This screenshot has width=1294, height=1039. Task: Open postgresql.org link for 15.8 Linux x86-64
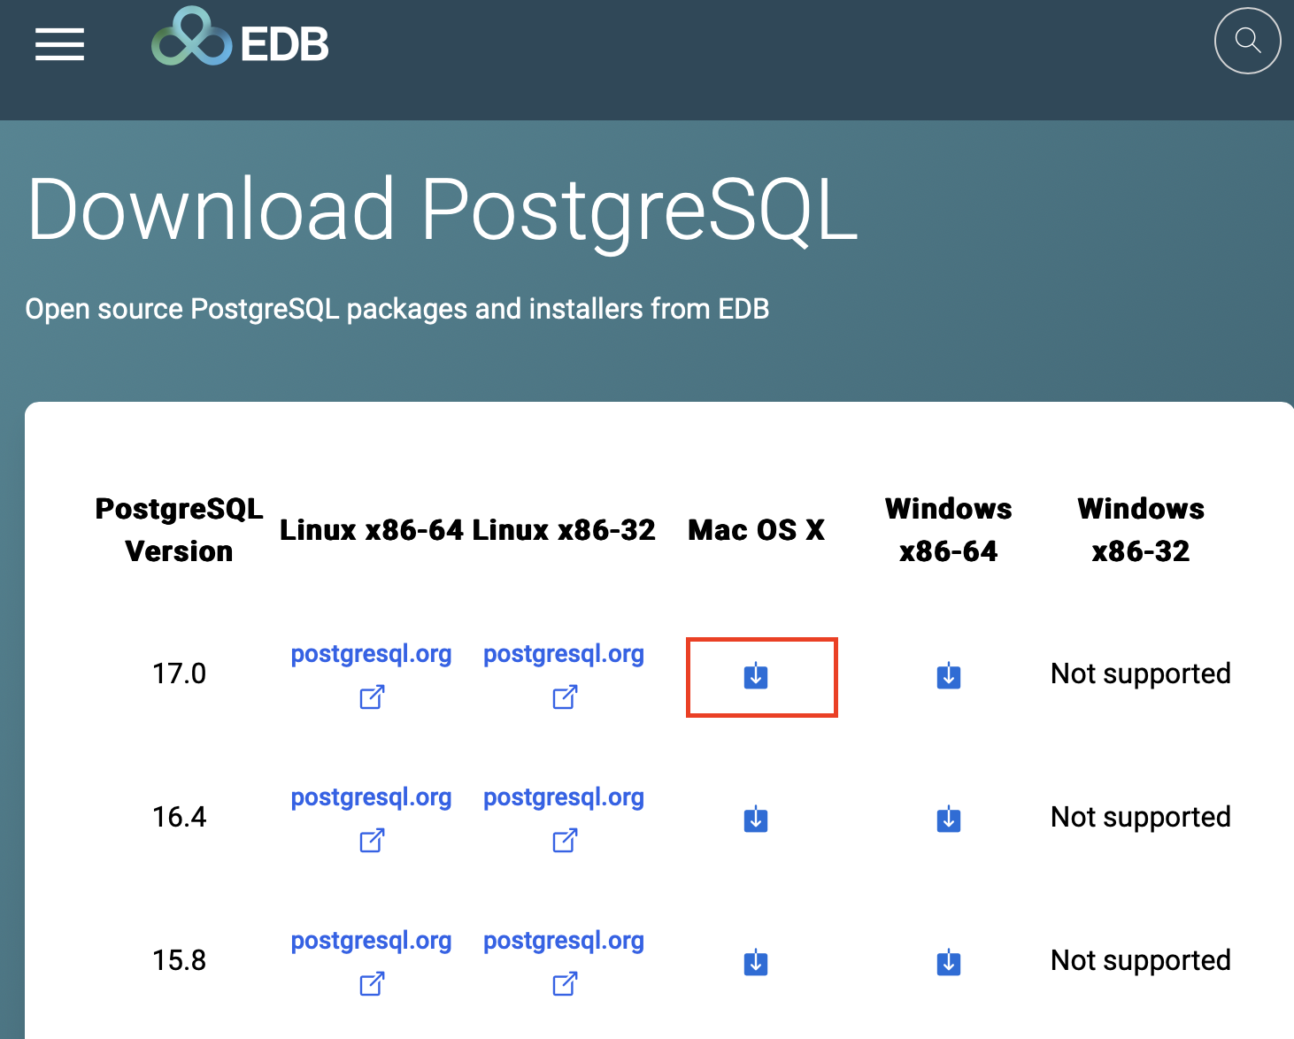(x=371, y=941)
